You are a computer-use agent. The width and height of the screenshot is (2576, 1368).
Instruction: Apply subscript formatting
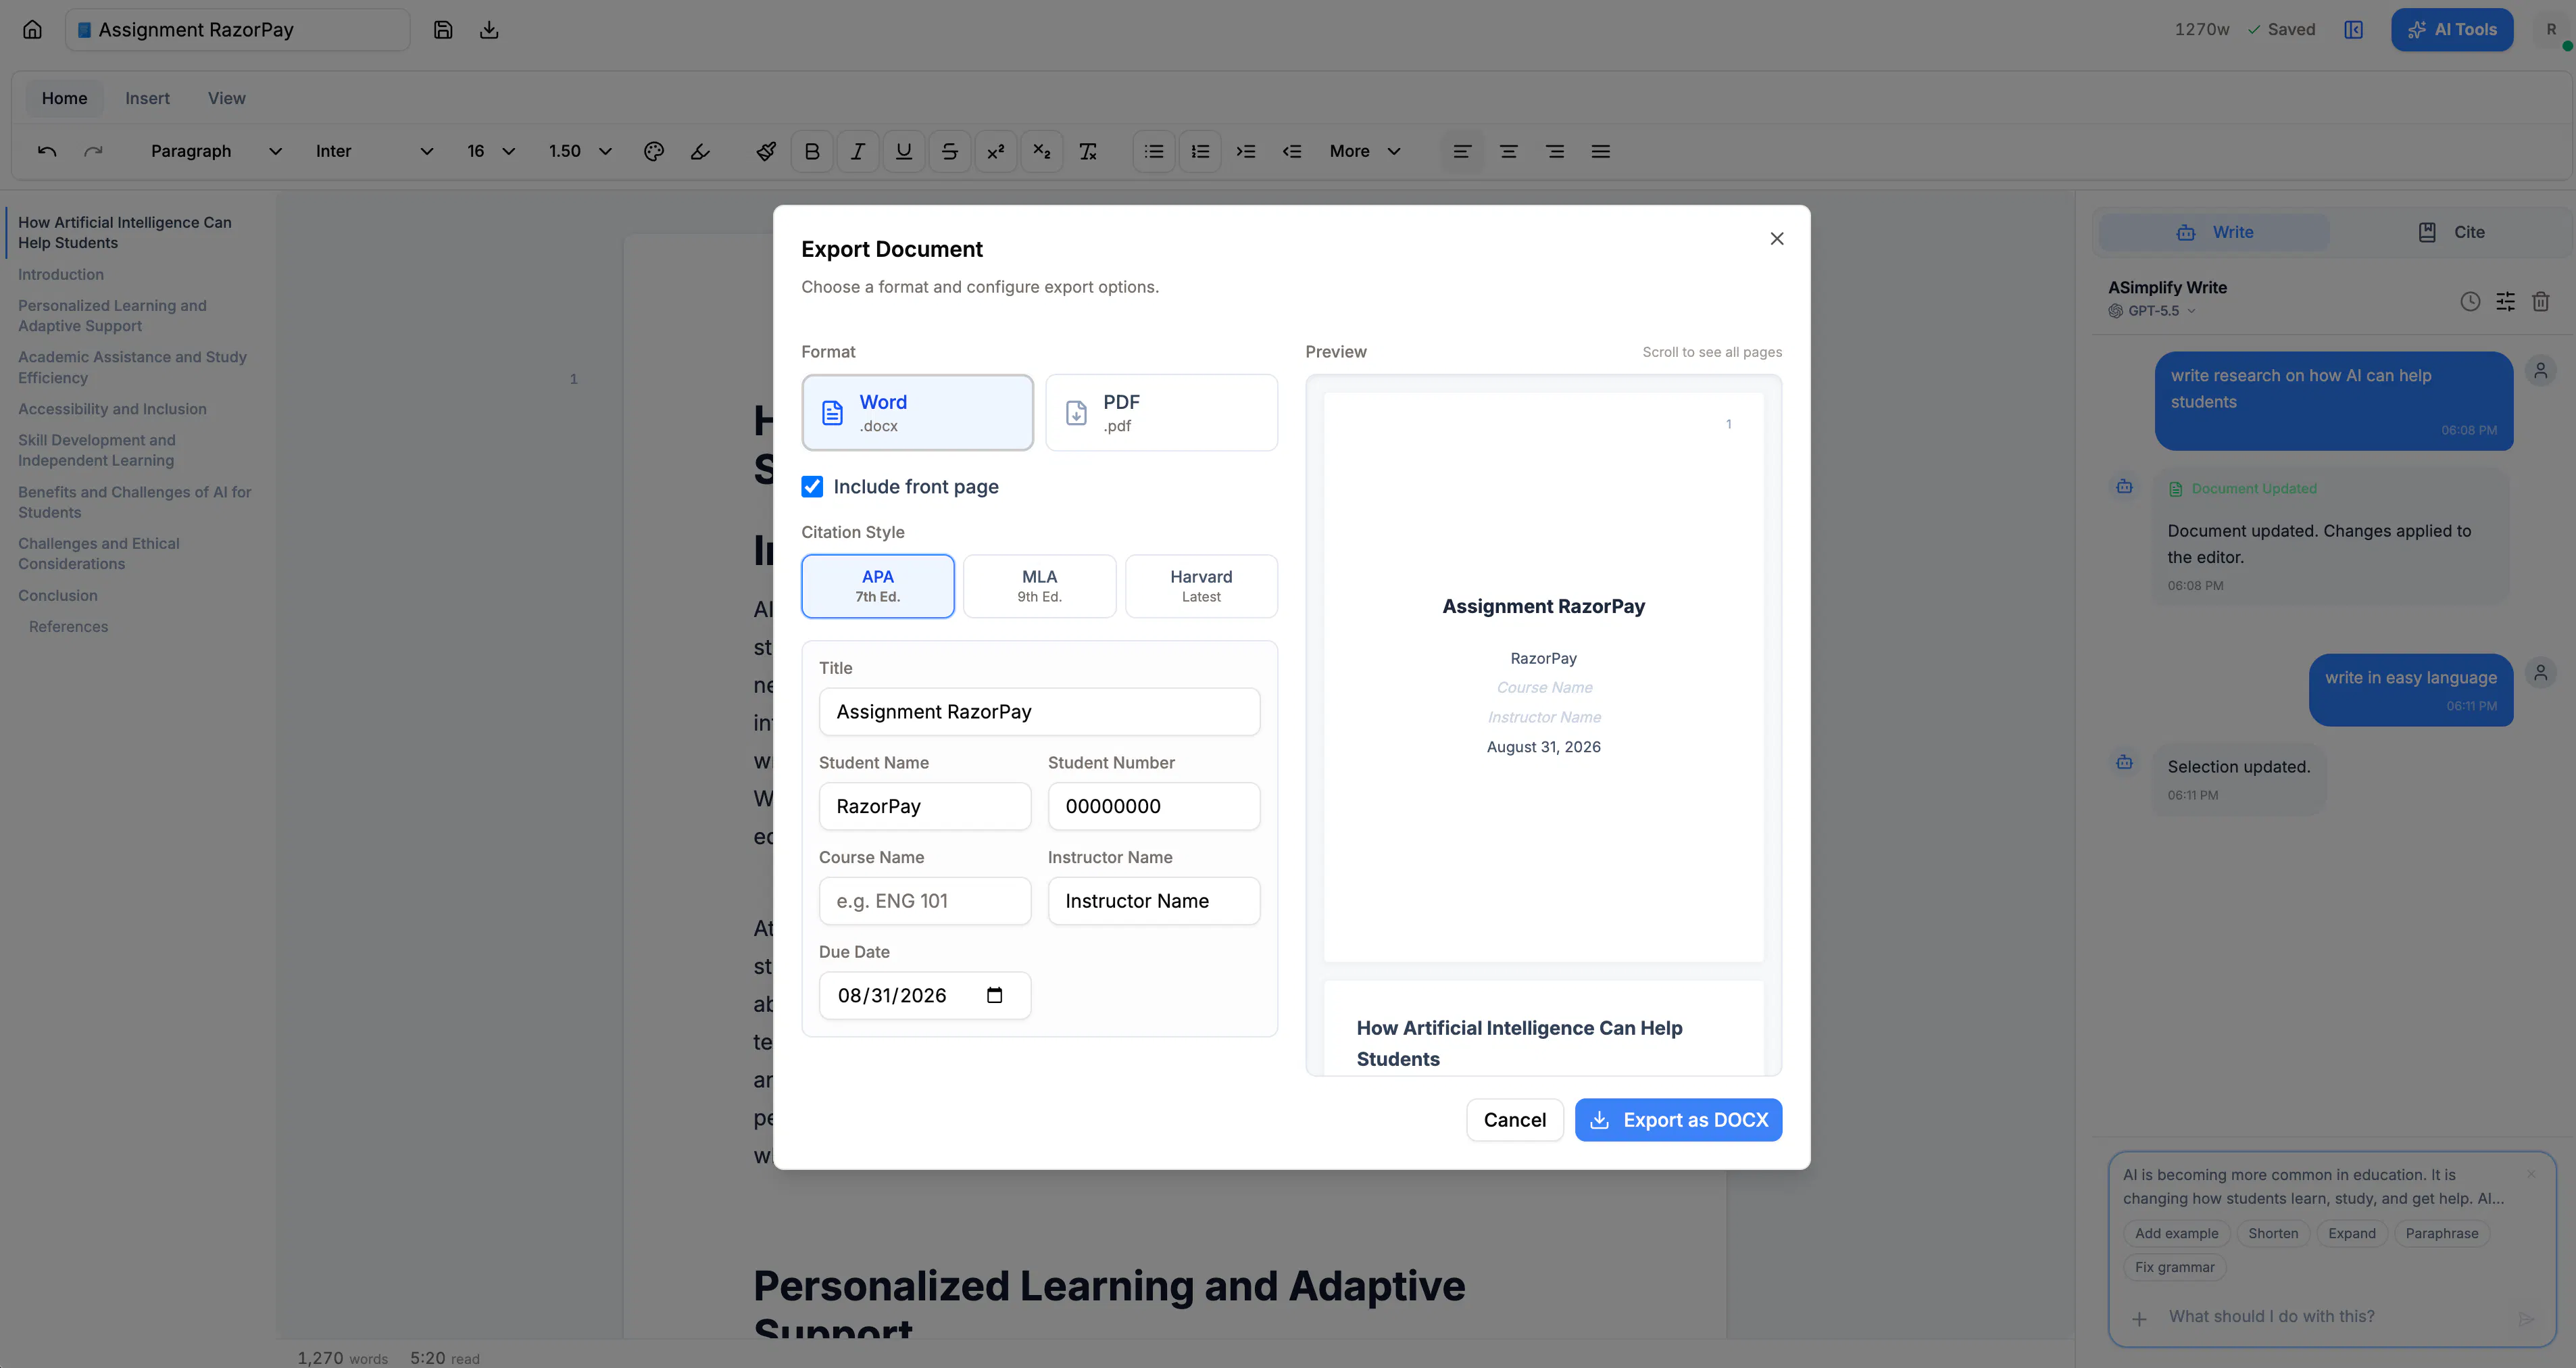[x=1042, y=151]
